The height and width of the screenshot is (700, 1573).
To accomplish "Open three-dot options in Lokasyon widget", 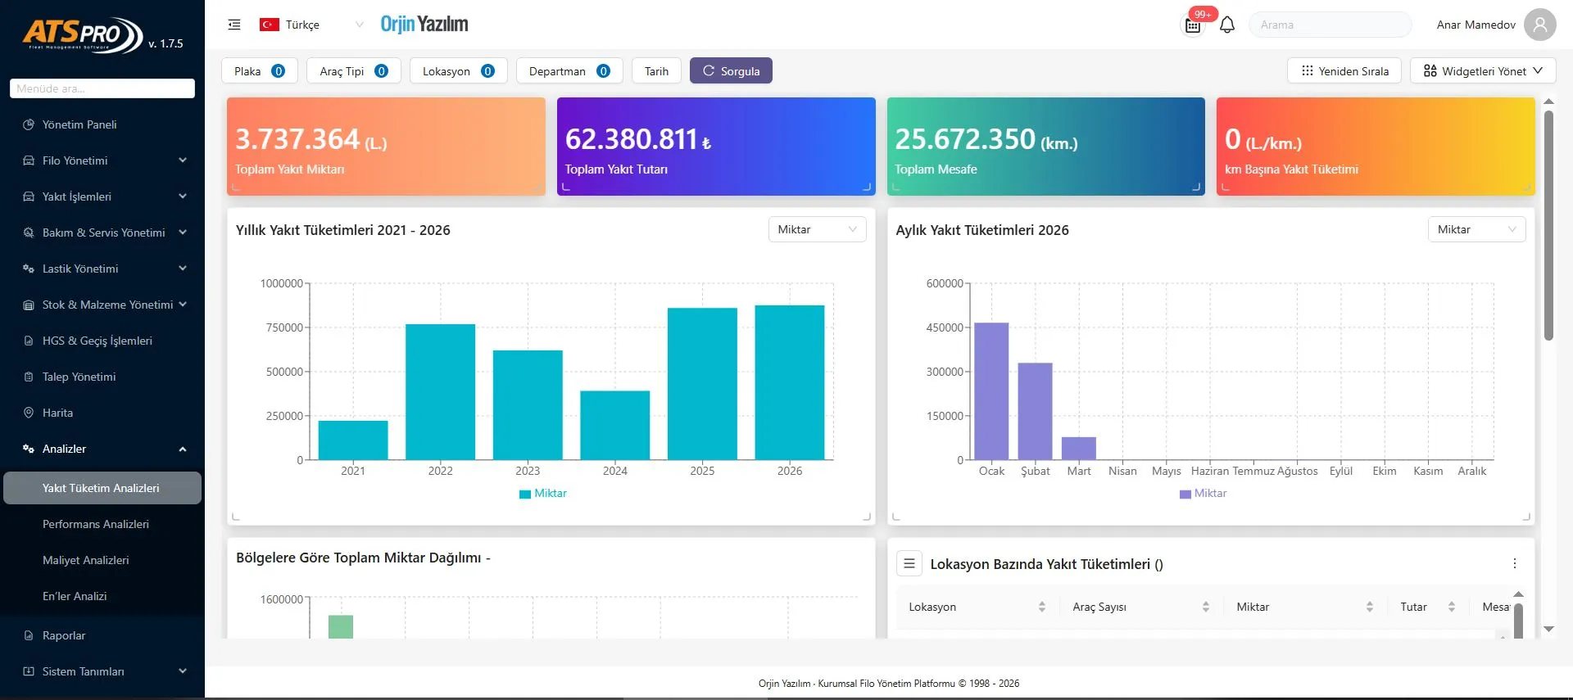I will pos(1514,563).
